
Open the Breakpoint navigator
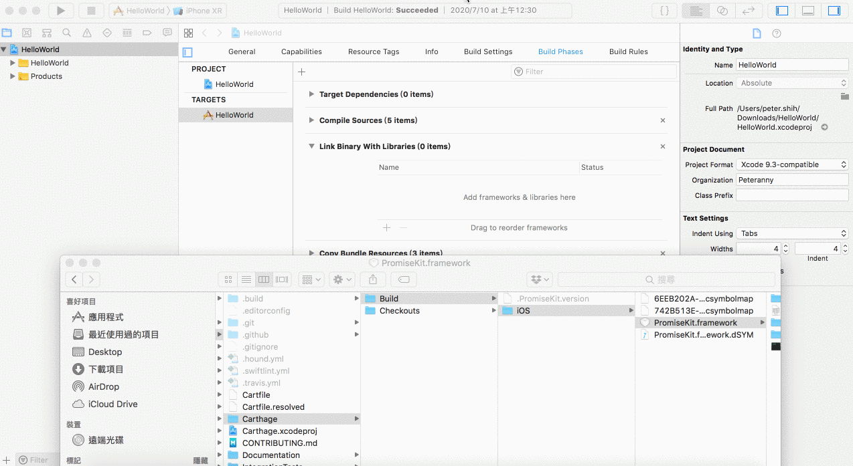pyautogui.click(x=147, y=33)
